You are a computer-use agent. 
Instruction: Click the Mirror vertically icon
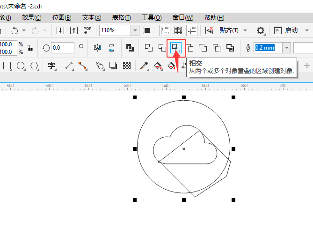coord(111,48)
